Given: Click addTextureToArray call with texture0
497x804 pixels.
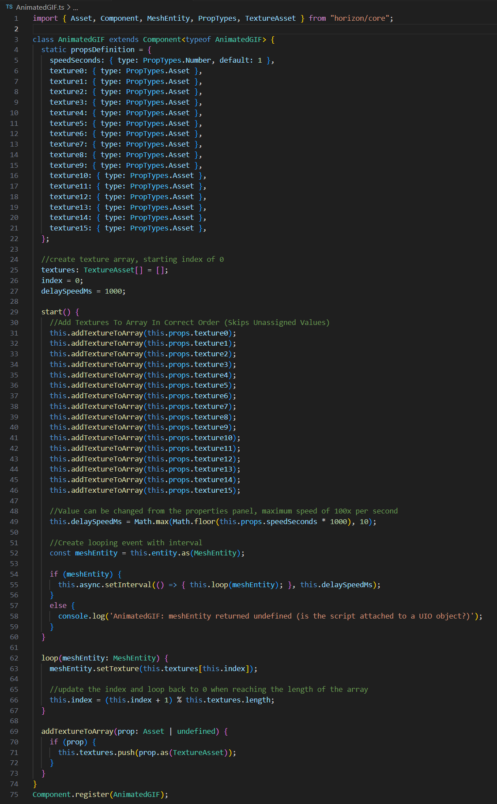Looking at the screenshot, I should tap(143, 333).
